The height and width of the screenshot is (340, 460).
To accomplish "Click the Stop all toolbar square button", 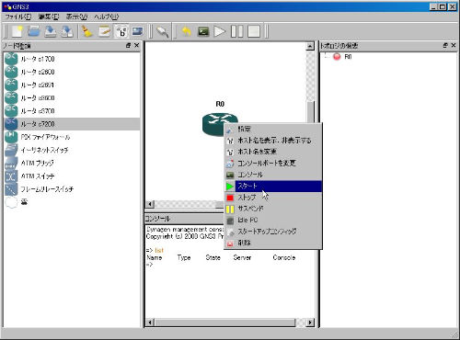I will (254, 31).
